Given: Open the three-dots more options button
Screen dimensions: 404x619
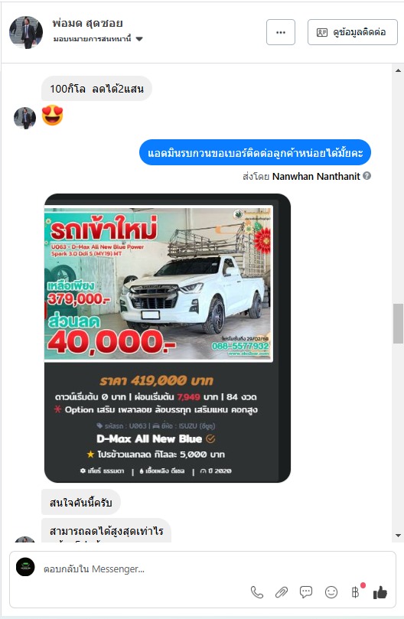Looking at the screenshot, I should (281, 32).
